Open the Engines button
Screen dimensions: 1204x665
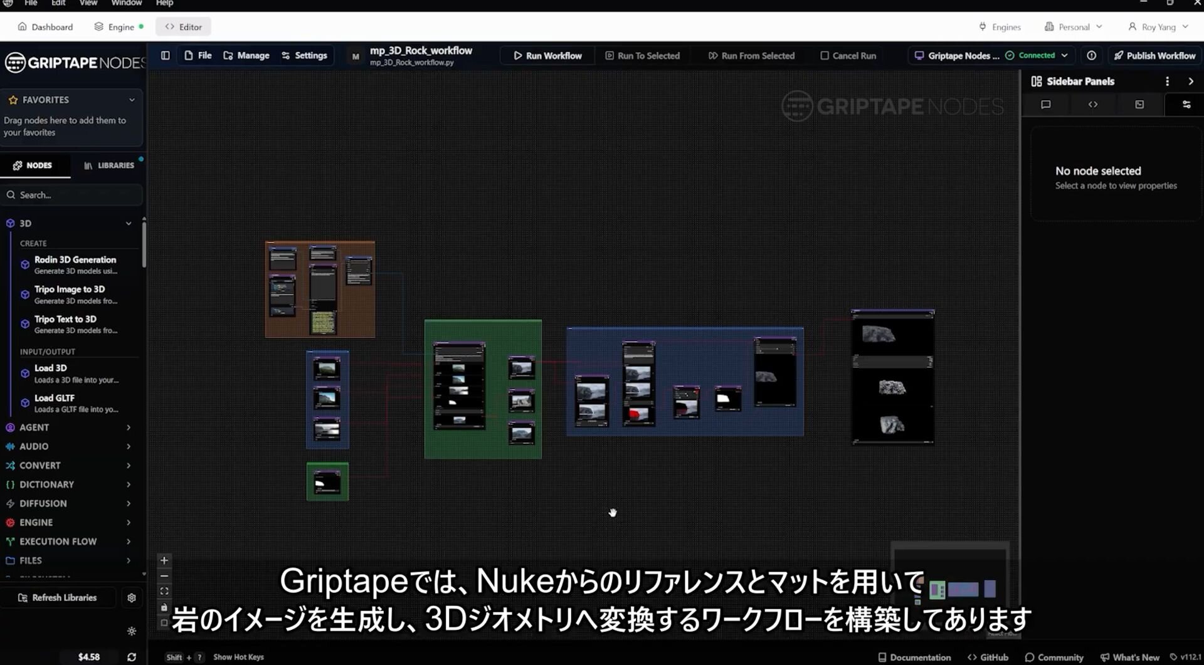point(1000,27)
